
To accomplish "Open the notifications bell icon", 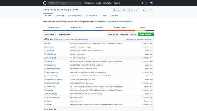I will (143, 3).
